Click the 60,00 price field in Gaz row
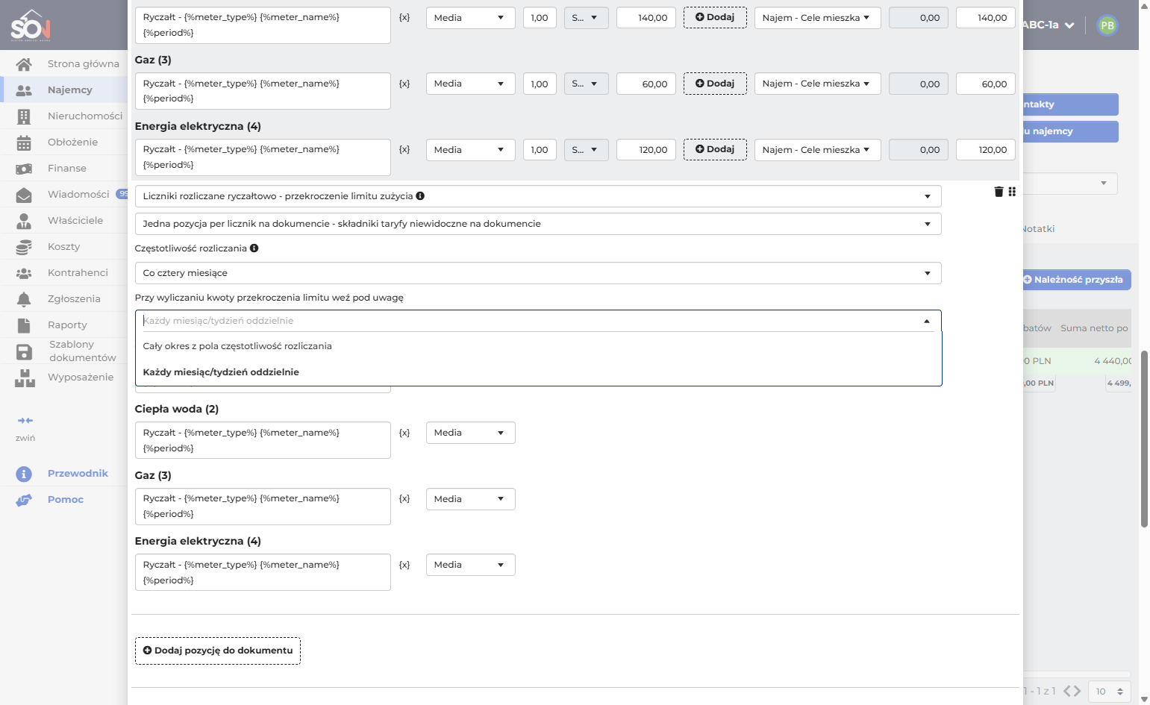 (x=646, y=84)
